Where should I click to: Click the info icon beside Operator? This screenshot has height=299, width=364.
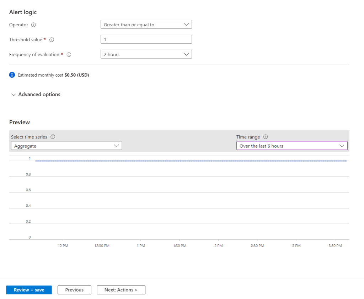click(34, 25)
